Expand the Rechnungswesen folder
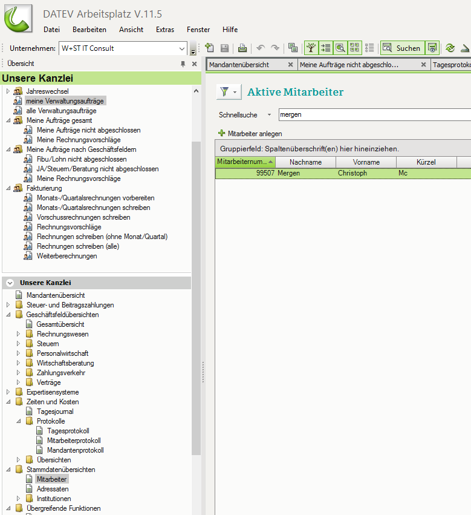The image size is (471, 515). coord(18,334)
